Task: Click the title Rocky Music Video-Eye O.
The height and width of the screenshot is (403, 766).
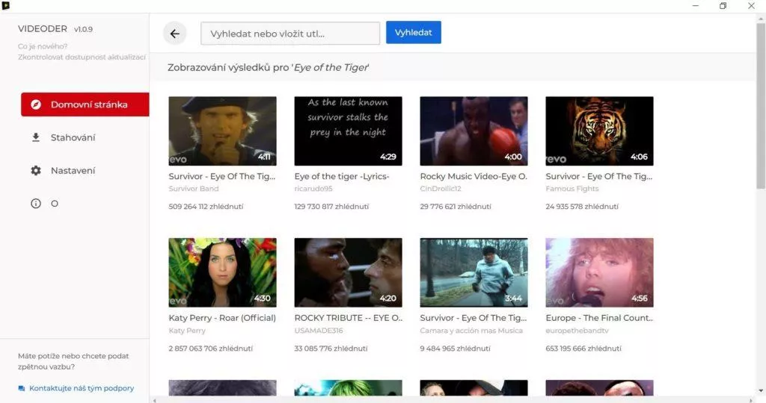Action: point(474,176)
